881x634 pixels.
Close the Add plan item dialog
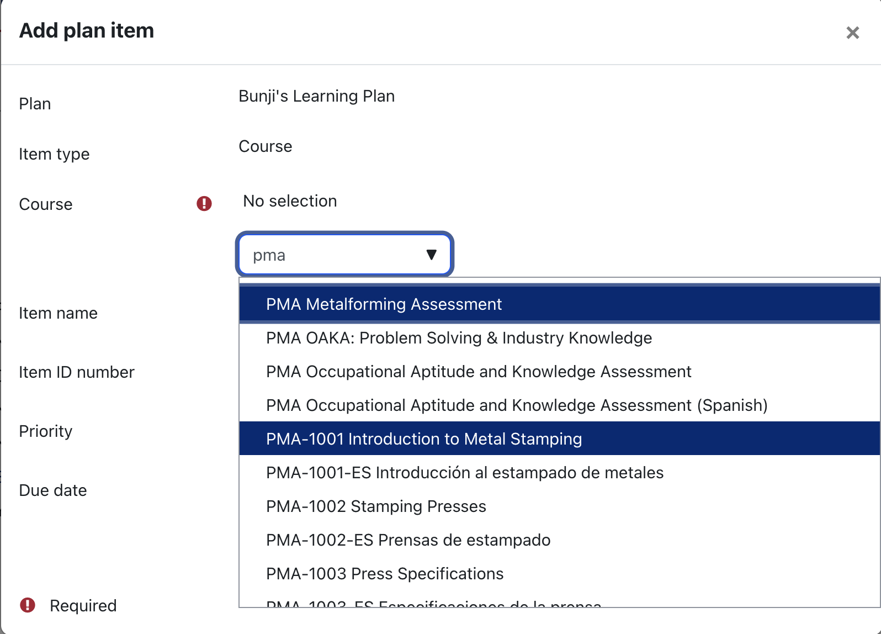tap(852, 33)
